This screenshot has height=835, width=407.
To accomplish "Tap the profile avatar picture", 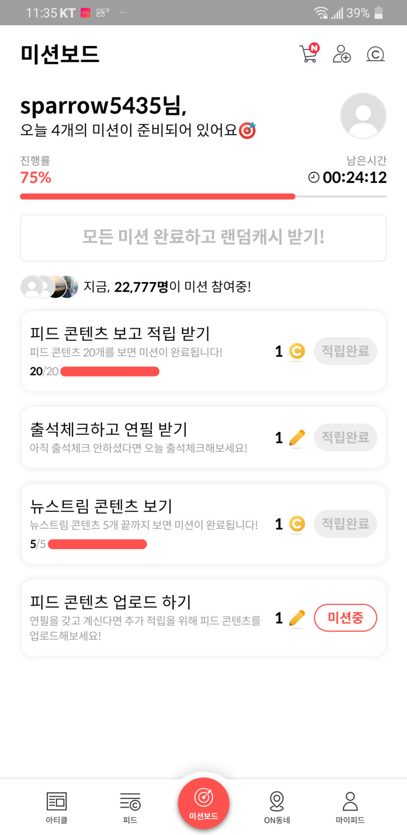I will coord(363,116).
